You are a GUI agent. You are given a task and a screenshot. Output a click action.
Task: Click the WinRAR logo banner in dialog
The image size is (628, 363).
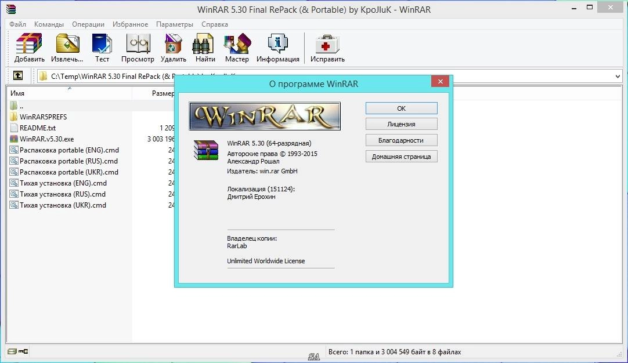[x=265, y=116]
